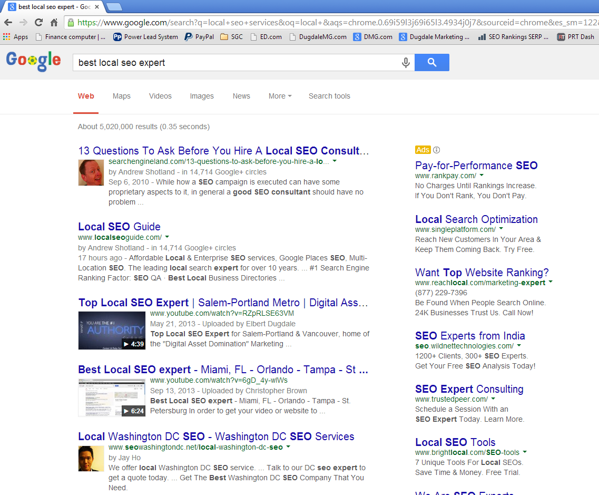Image resolution: width=599 pixels, height=495 pixels.
Task: Click the browser address bar URL
Action: coord(338,23)
